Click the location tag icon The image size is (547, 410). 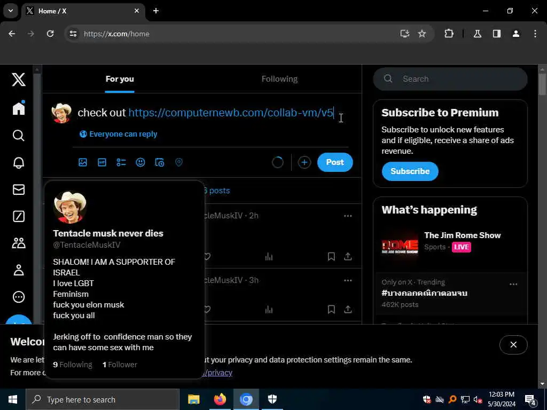pyautogui.click(x=178, y=162)
